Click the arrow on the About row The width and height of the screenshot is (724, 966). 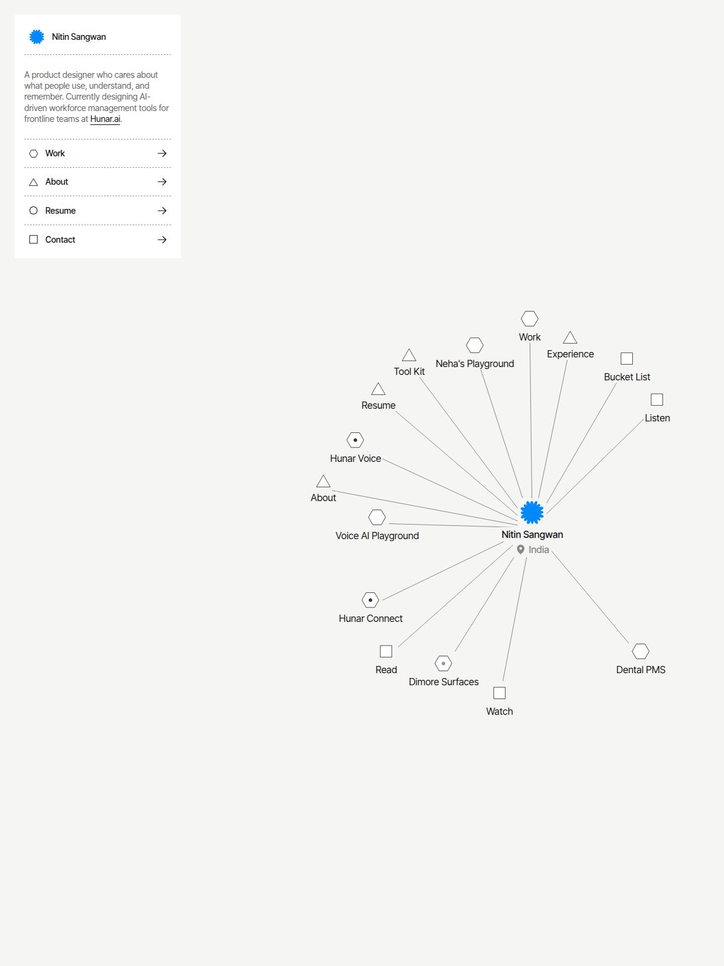click(162, 182)
